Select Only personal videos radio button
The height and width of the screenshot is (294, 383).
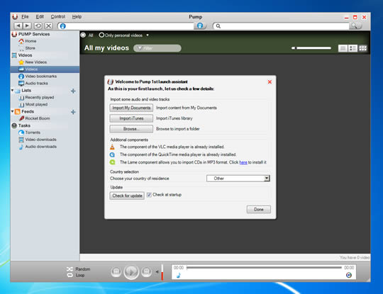(x=101, y=35)
